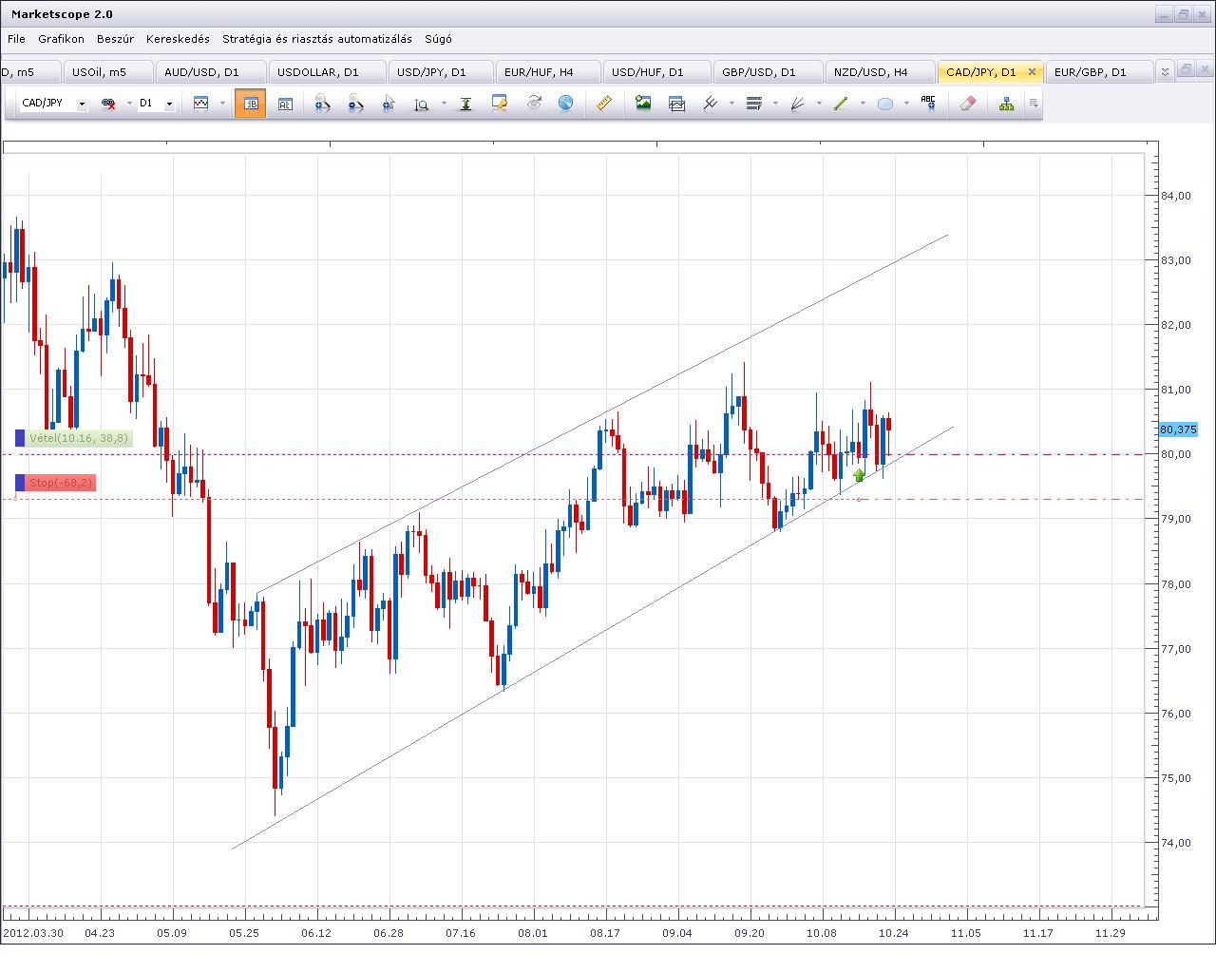Image resolution: width=1216 pixels, height=973 pixels.
Task: Click the chart template window icon
Action: [676, 104]
